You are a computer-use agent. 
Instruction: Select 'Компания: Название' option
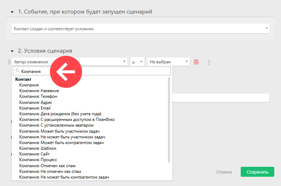coord(39,91)
